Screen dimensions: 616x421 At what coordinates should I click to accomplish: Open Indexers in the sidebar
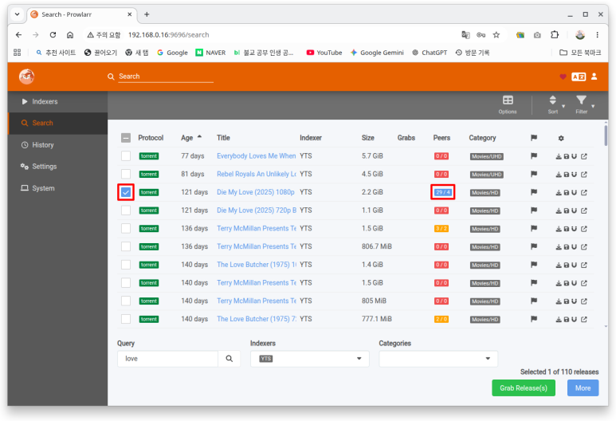click(57, 101)
